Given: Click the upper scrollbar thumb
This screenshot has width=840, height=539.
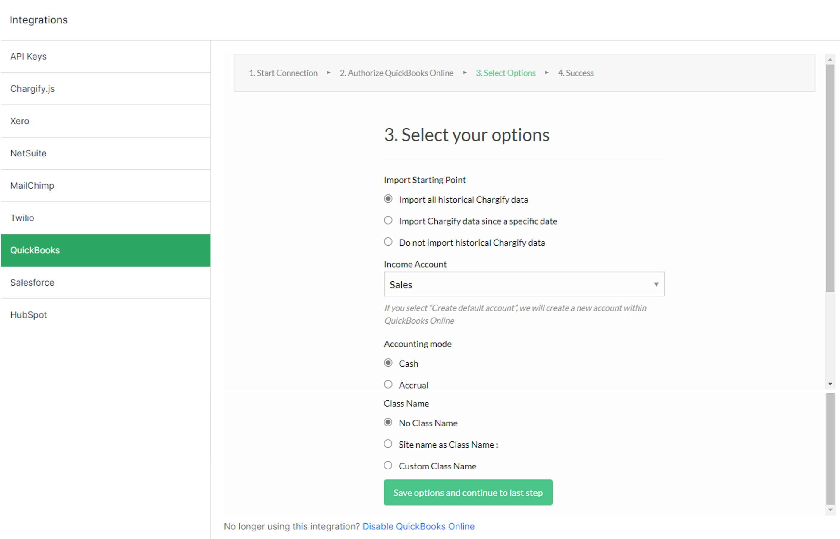Looking at the screenshot, I should 830,178.
